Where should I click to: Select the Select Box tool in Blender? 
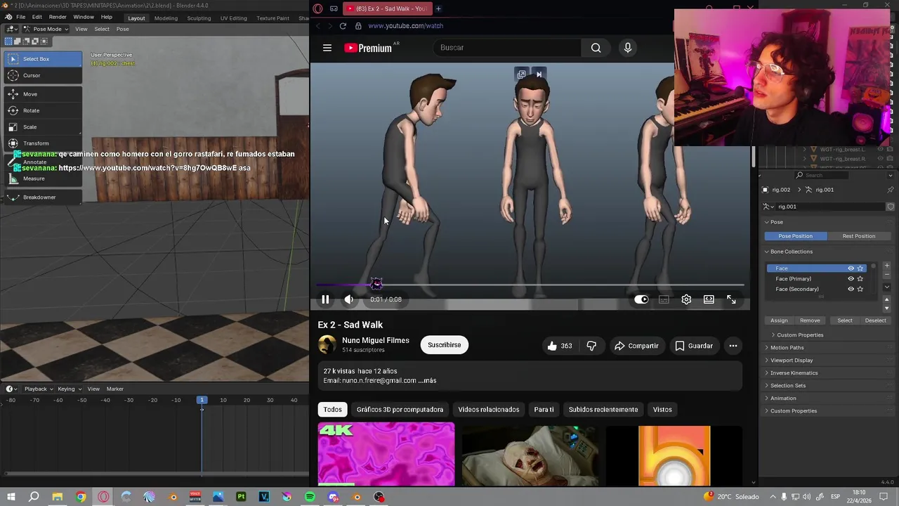click(43, 59)
